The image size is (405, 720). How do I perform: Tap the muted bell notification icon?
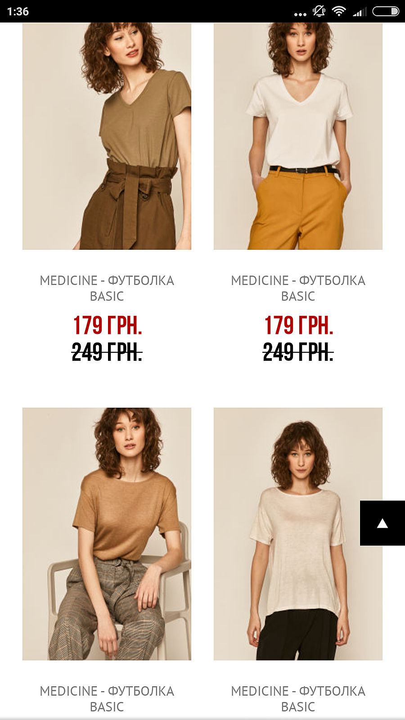[319, 11]
